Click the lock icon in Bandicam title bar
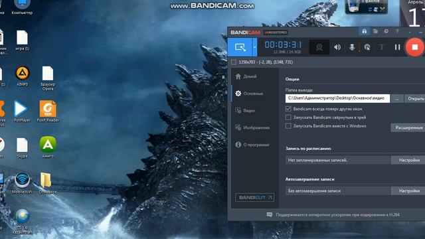The height and width of the screenshot is (239, 425). click(365, 31)
